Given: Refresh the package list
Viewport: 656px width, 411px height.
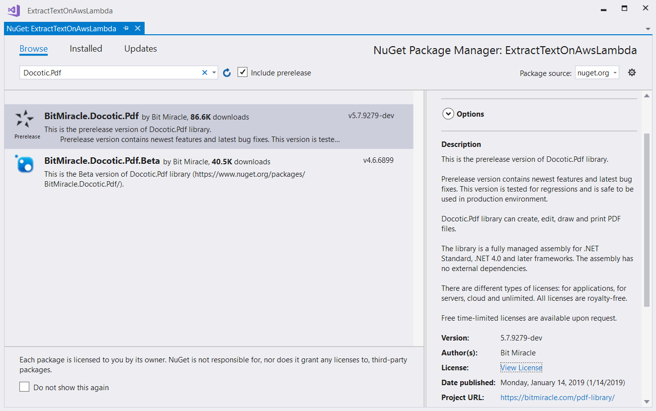Looking at the screenshot, I should [x=227, y=72].
